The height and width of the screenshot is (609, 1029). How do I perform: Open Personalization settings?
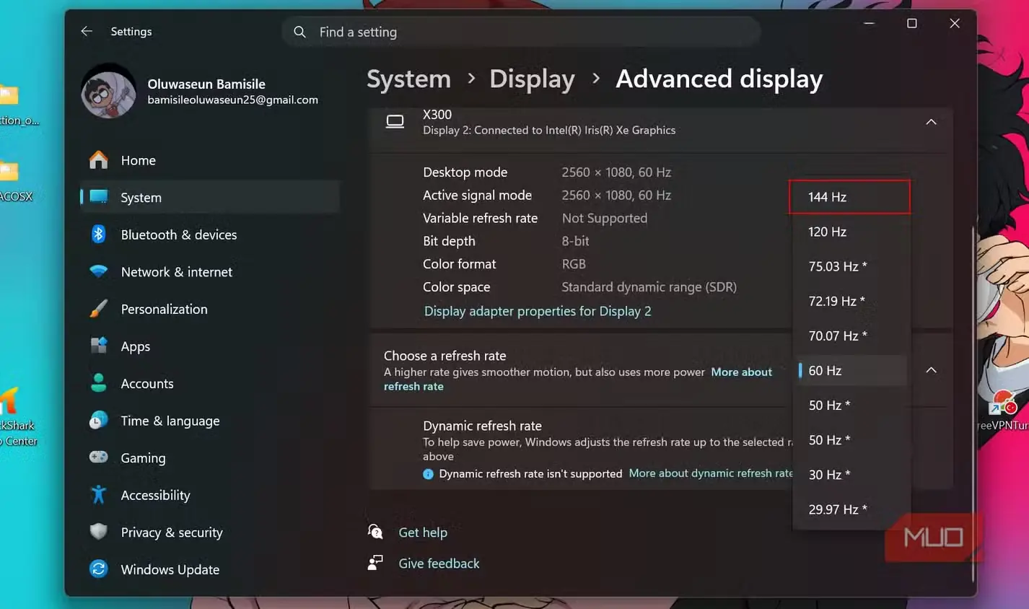[x=209, y=309]
